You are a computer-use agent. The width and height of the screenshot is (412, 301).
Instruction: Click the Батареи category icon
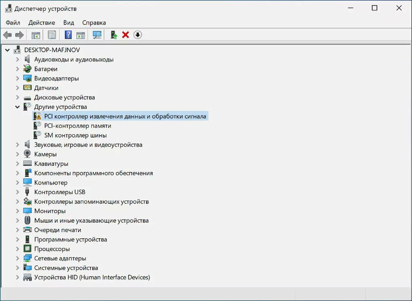(27, 69)
